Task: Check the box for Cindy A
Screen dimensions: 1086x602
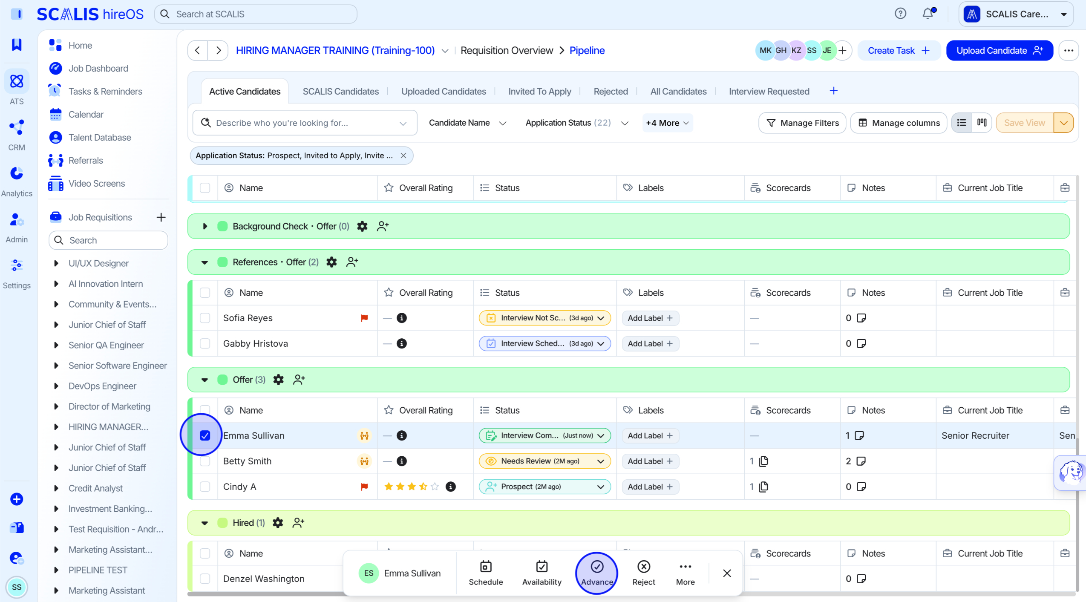Action: tap(205, 487)
